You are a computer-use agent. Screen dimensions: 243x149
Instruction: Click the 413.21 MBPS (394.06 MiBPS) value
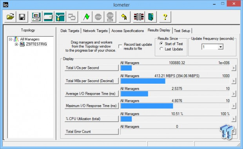point(177,76)
